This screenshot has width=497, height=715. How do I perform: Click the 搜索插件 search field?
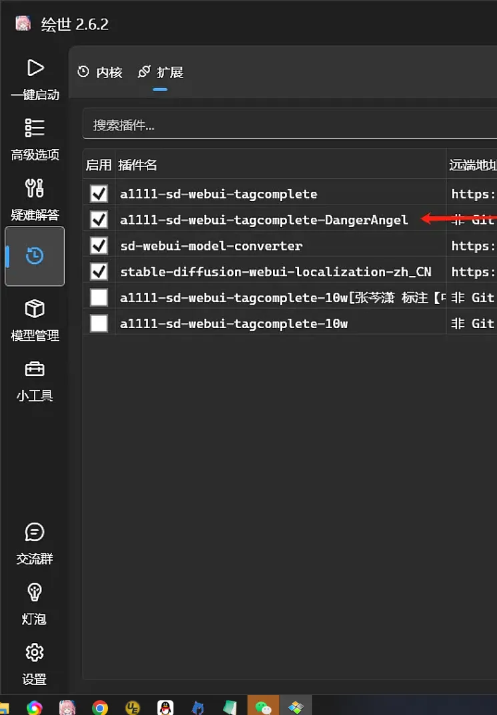click(x=287, y=125)
